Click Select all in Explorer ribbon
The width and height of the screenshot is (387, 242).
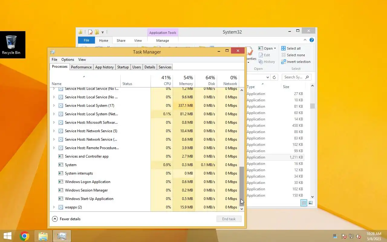291,48
